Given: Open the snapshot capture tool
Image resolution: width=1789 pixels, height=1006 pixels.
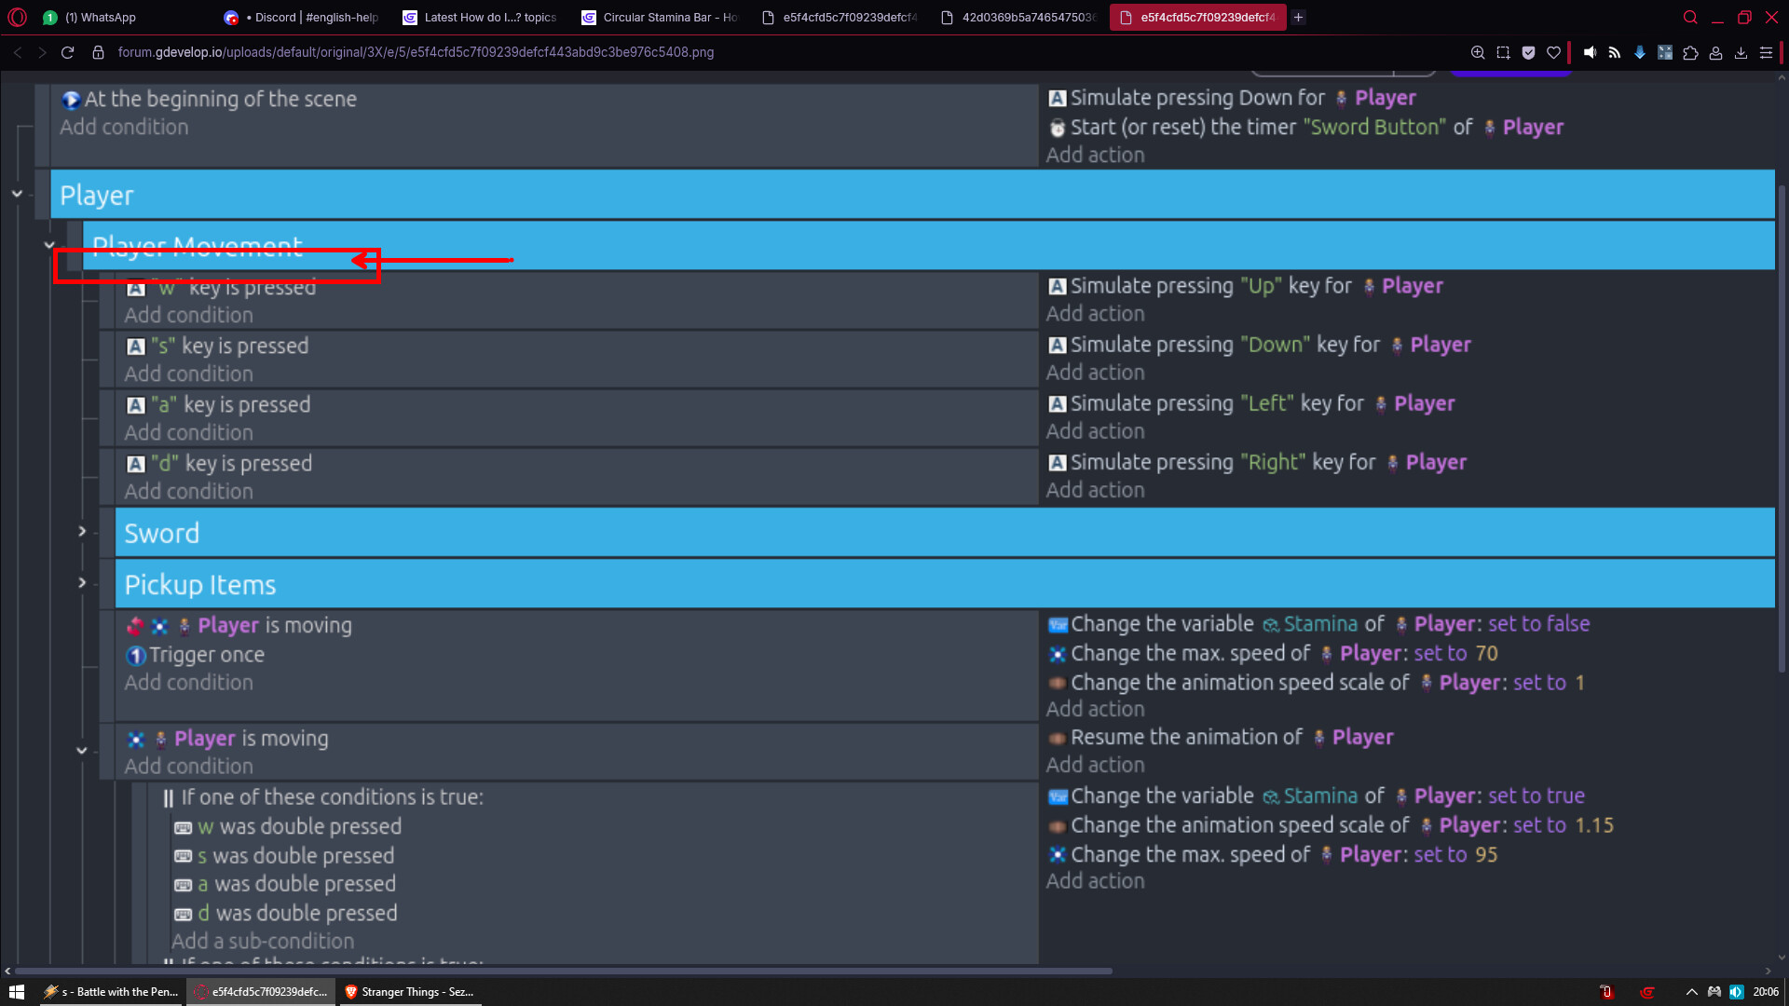Looking at the screenshot, I should click(x=1503, y=53).
